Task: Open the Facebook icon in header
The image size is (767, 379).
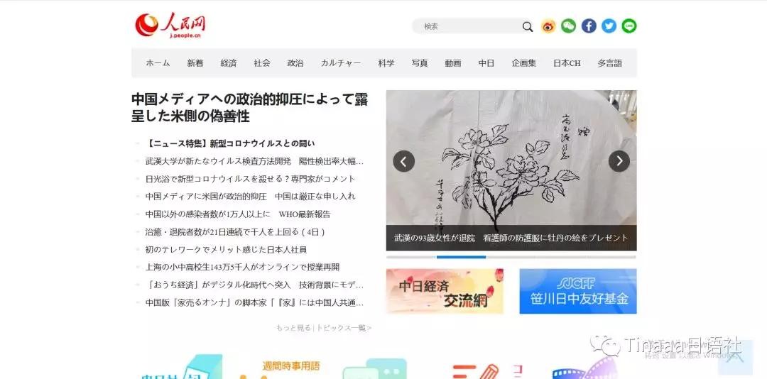Action: [589, 26]
